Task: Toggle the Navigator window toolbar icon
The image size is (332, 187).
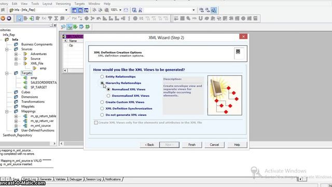Action: [74, 10]
